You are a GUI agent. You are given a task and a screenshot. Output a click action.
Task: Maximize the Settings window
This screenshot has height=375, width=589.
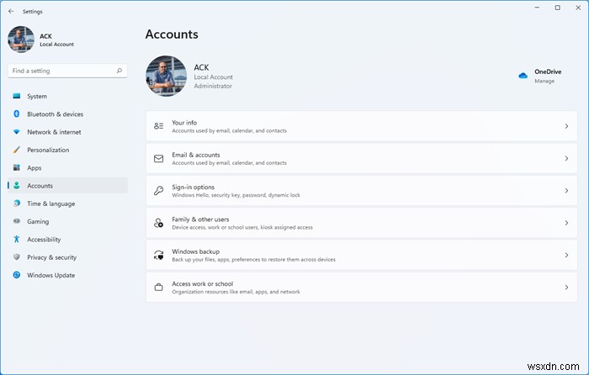point(558,8)
